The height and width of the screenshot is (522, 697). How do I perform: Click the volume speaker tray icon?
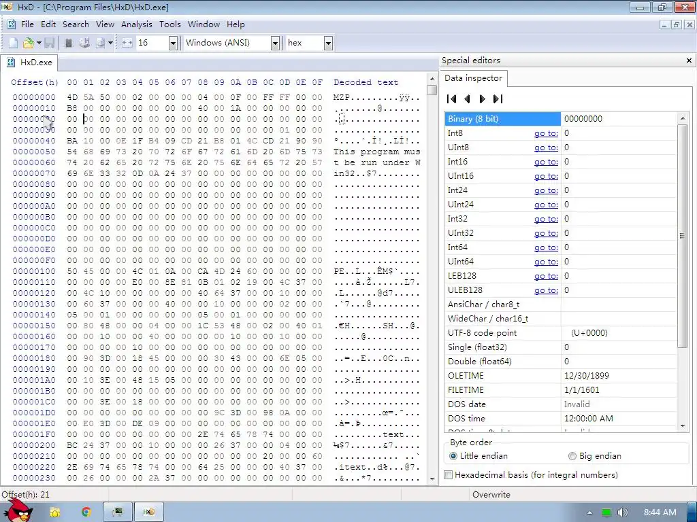coord(622,512)
